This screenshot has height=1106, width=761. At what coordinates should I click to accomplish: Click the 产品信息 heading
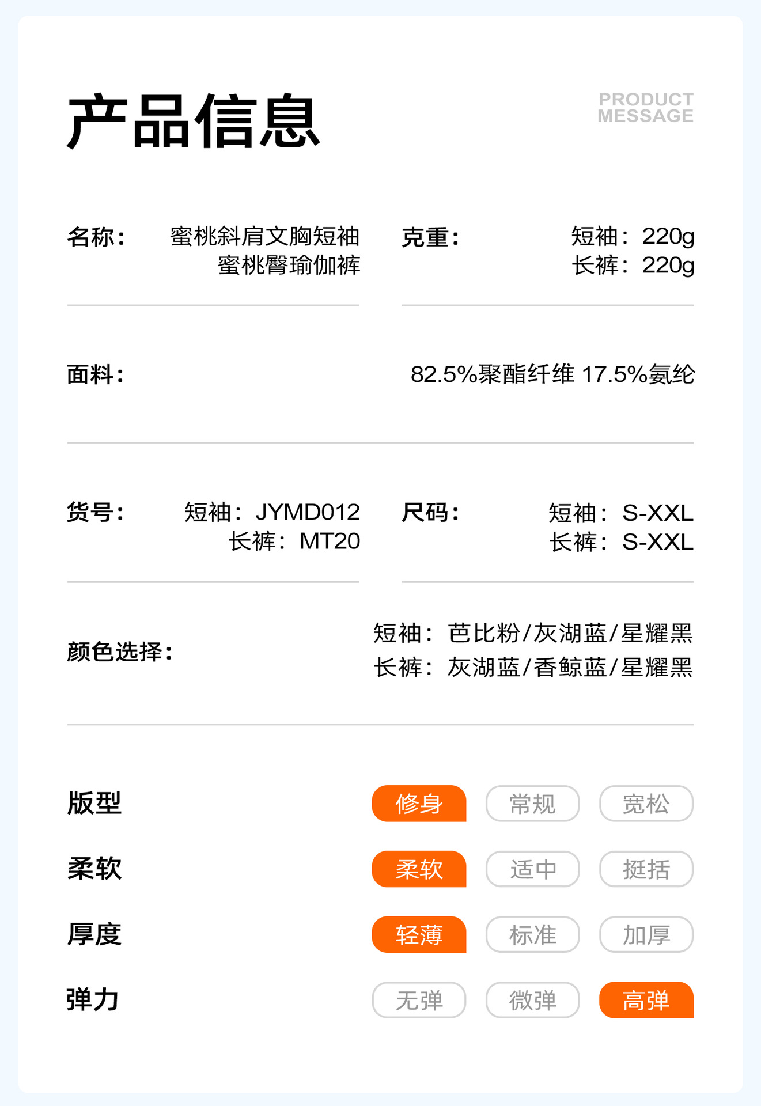point(194,122)
